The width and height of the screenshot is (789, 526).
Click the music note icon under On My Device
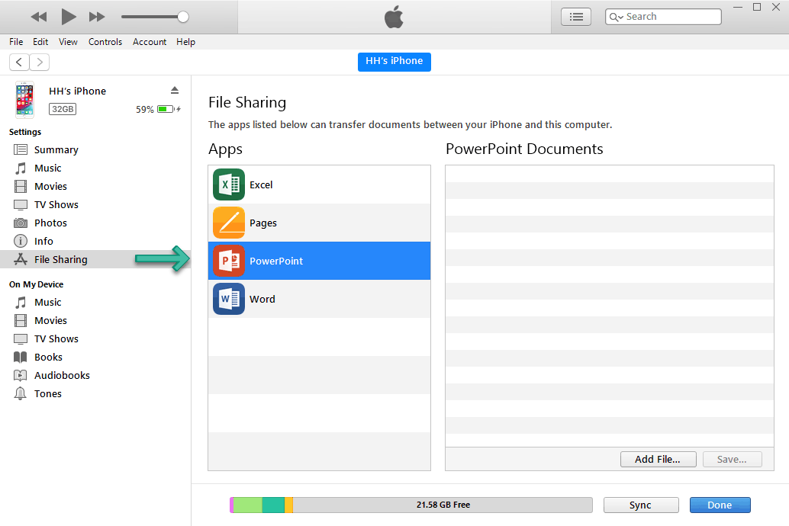click(x=21, y=302)
